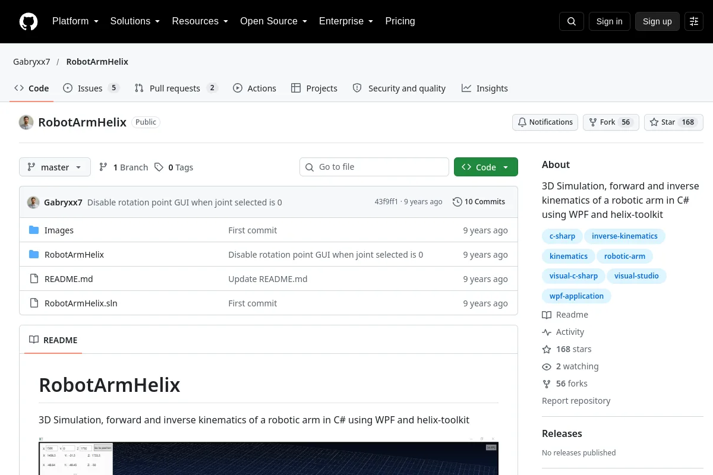Open the visual-studio topic tag

coord(636,276)
